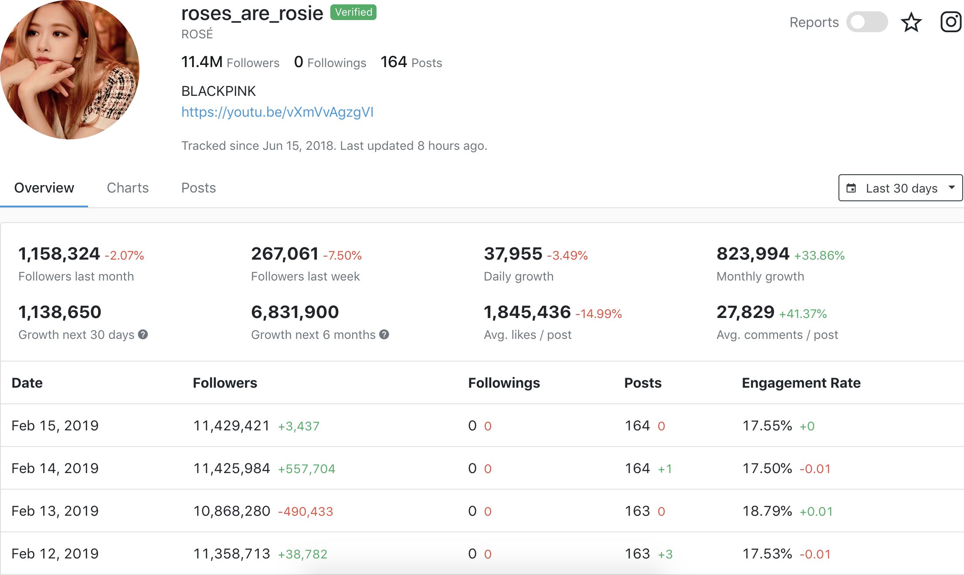Viewport: 964px width, 575px height.
Task: Switch to the Posts tab
Action: (x=198, y=188)
